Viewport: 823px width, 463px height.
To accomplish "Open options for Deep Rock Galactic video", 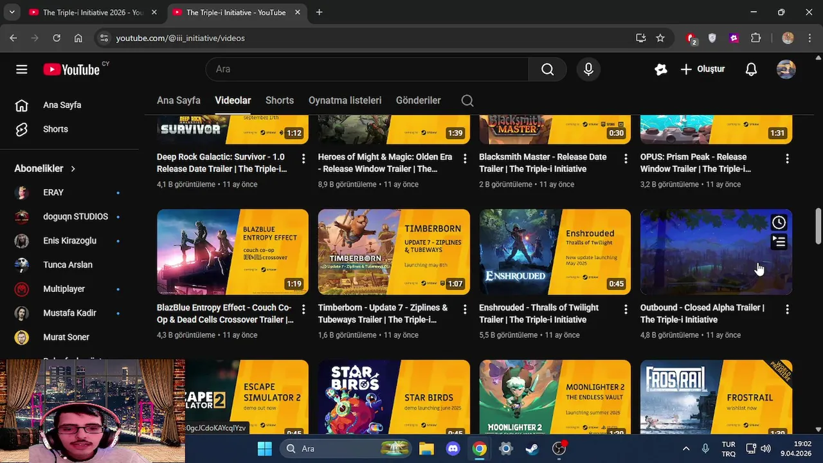I will point(303,158).
